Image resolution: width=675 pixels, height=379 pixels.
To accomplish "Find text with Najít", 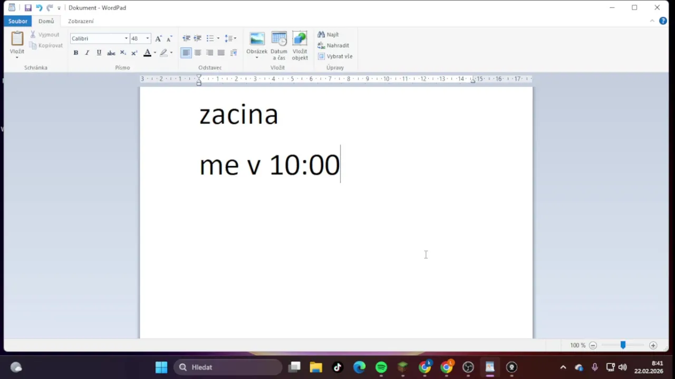I will (x=328, y=35).
